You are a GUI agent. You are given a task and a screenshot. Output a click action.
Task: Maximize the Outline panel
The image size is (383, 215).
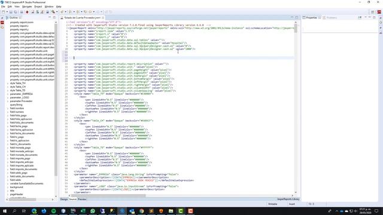click(x=54, y=17)
